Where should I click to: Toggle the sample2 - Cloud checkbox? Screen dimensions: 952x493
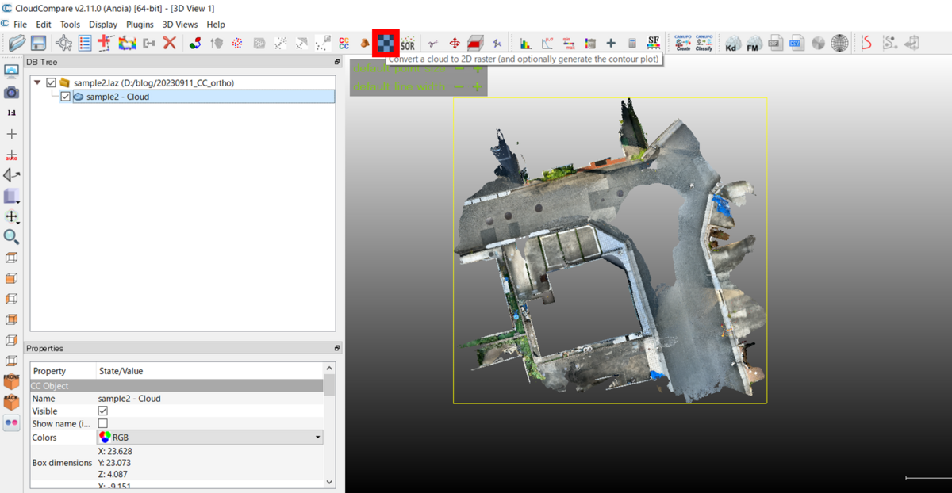(x=65, y=97)
